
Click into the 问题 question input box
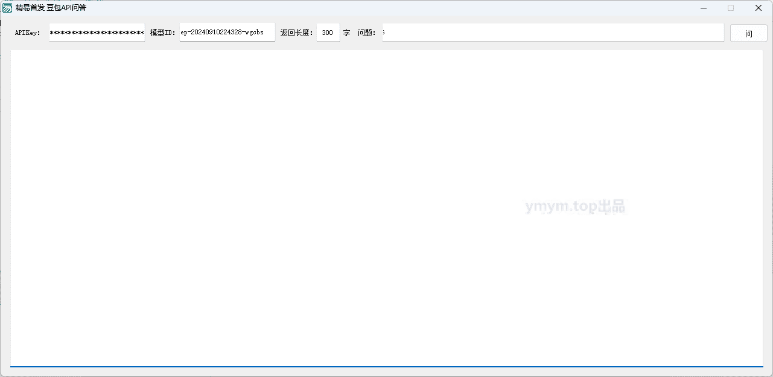(x=553, y=33)
